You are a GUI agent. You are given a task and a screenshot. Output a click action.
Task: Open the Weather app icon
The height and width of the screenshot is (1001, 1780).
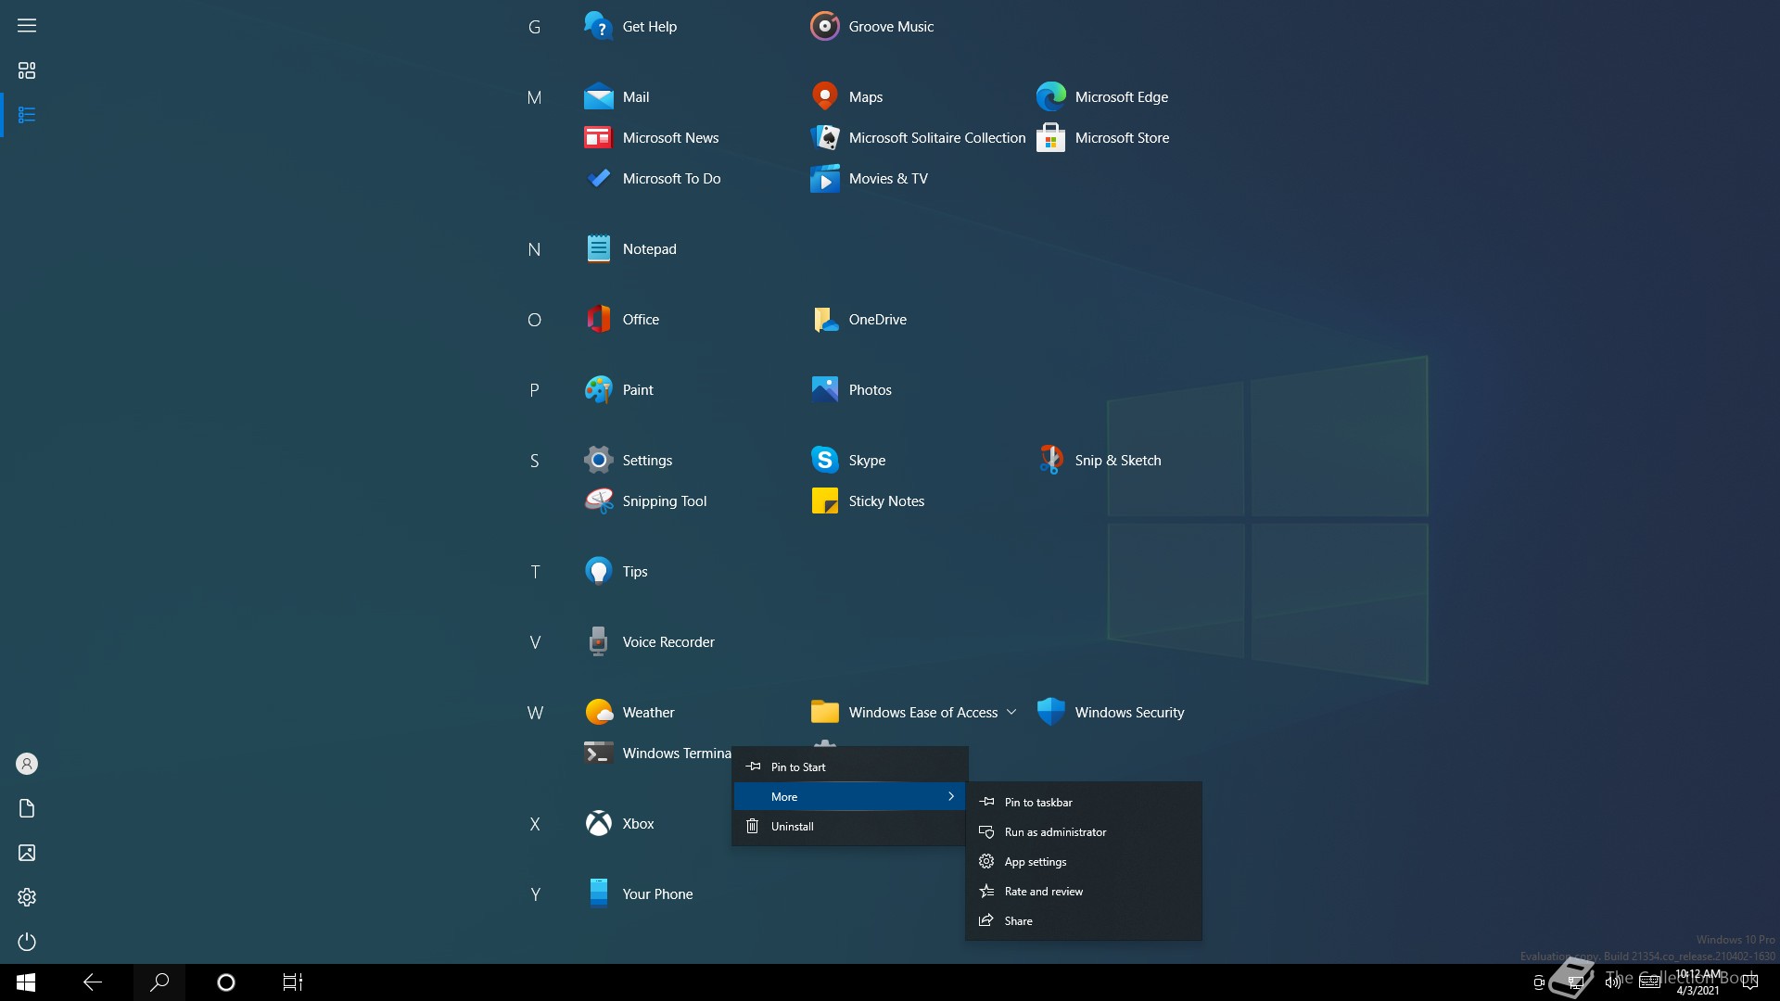[x=598, y=712]
